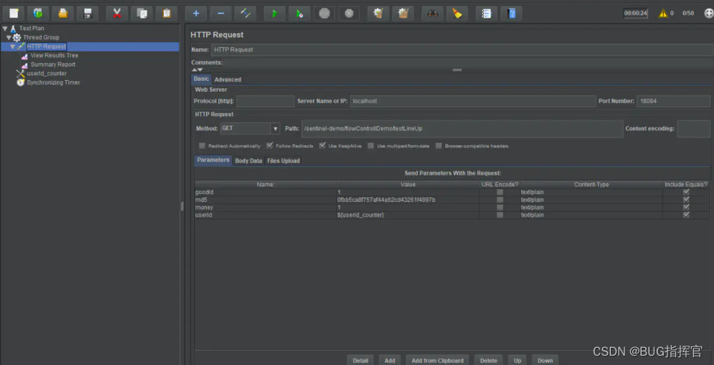This screenshot has height=365, width=714.
Task: Select View Results Tree in the tree
Action: pos(54,55)
